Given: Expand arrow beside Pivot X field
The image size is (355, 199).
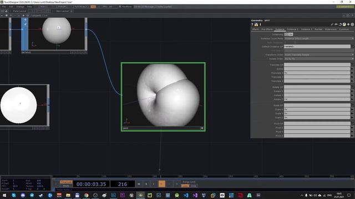Looking at the screenshot, I should coord(352,128).
